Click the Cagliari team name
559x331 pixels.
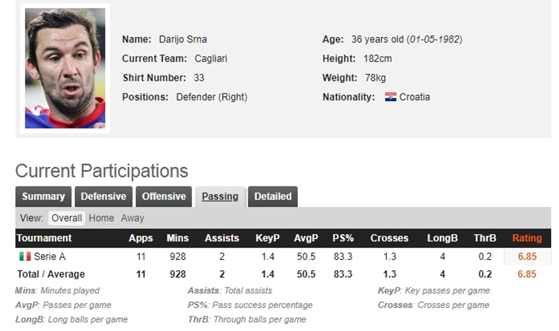pos(211,59)
